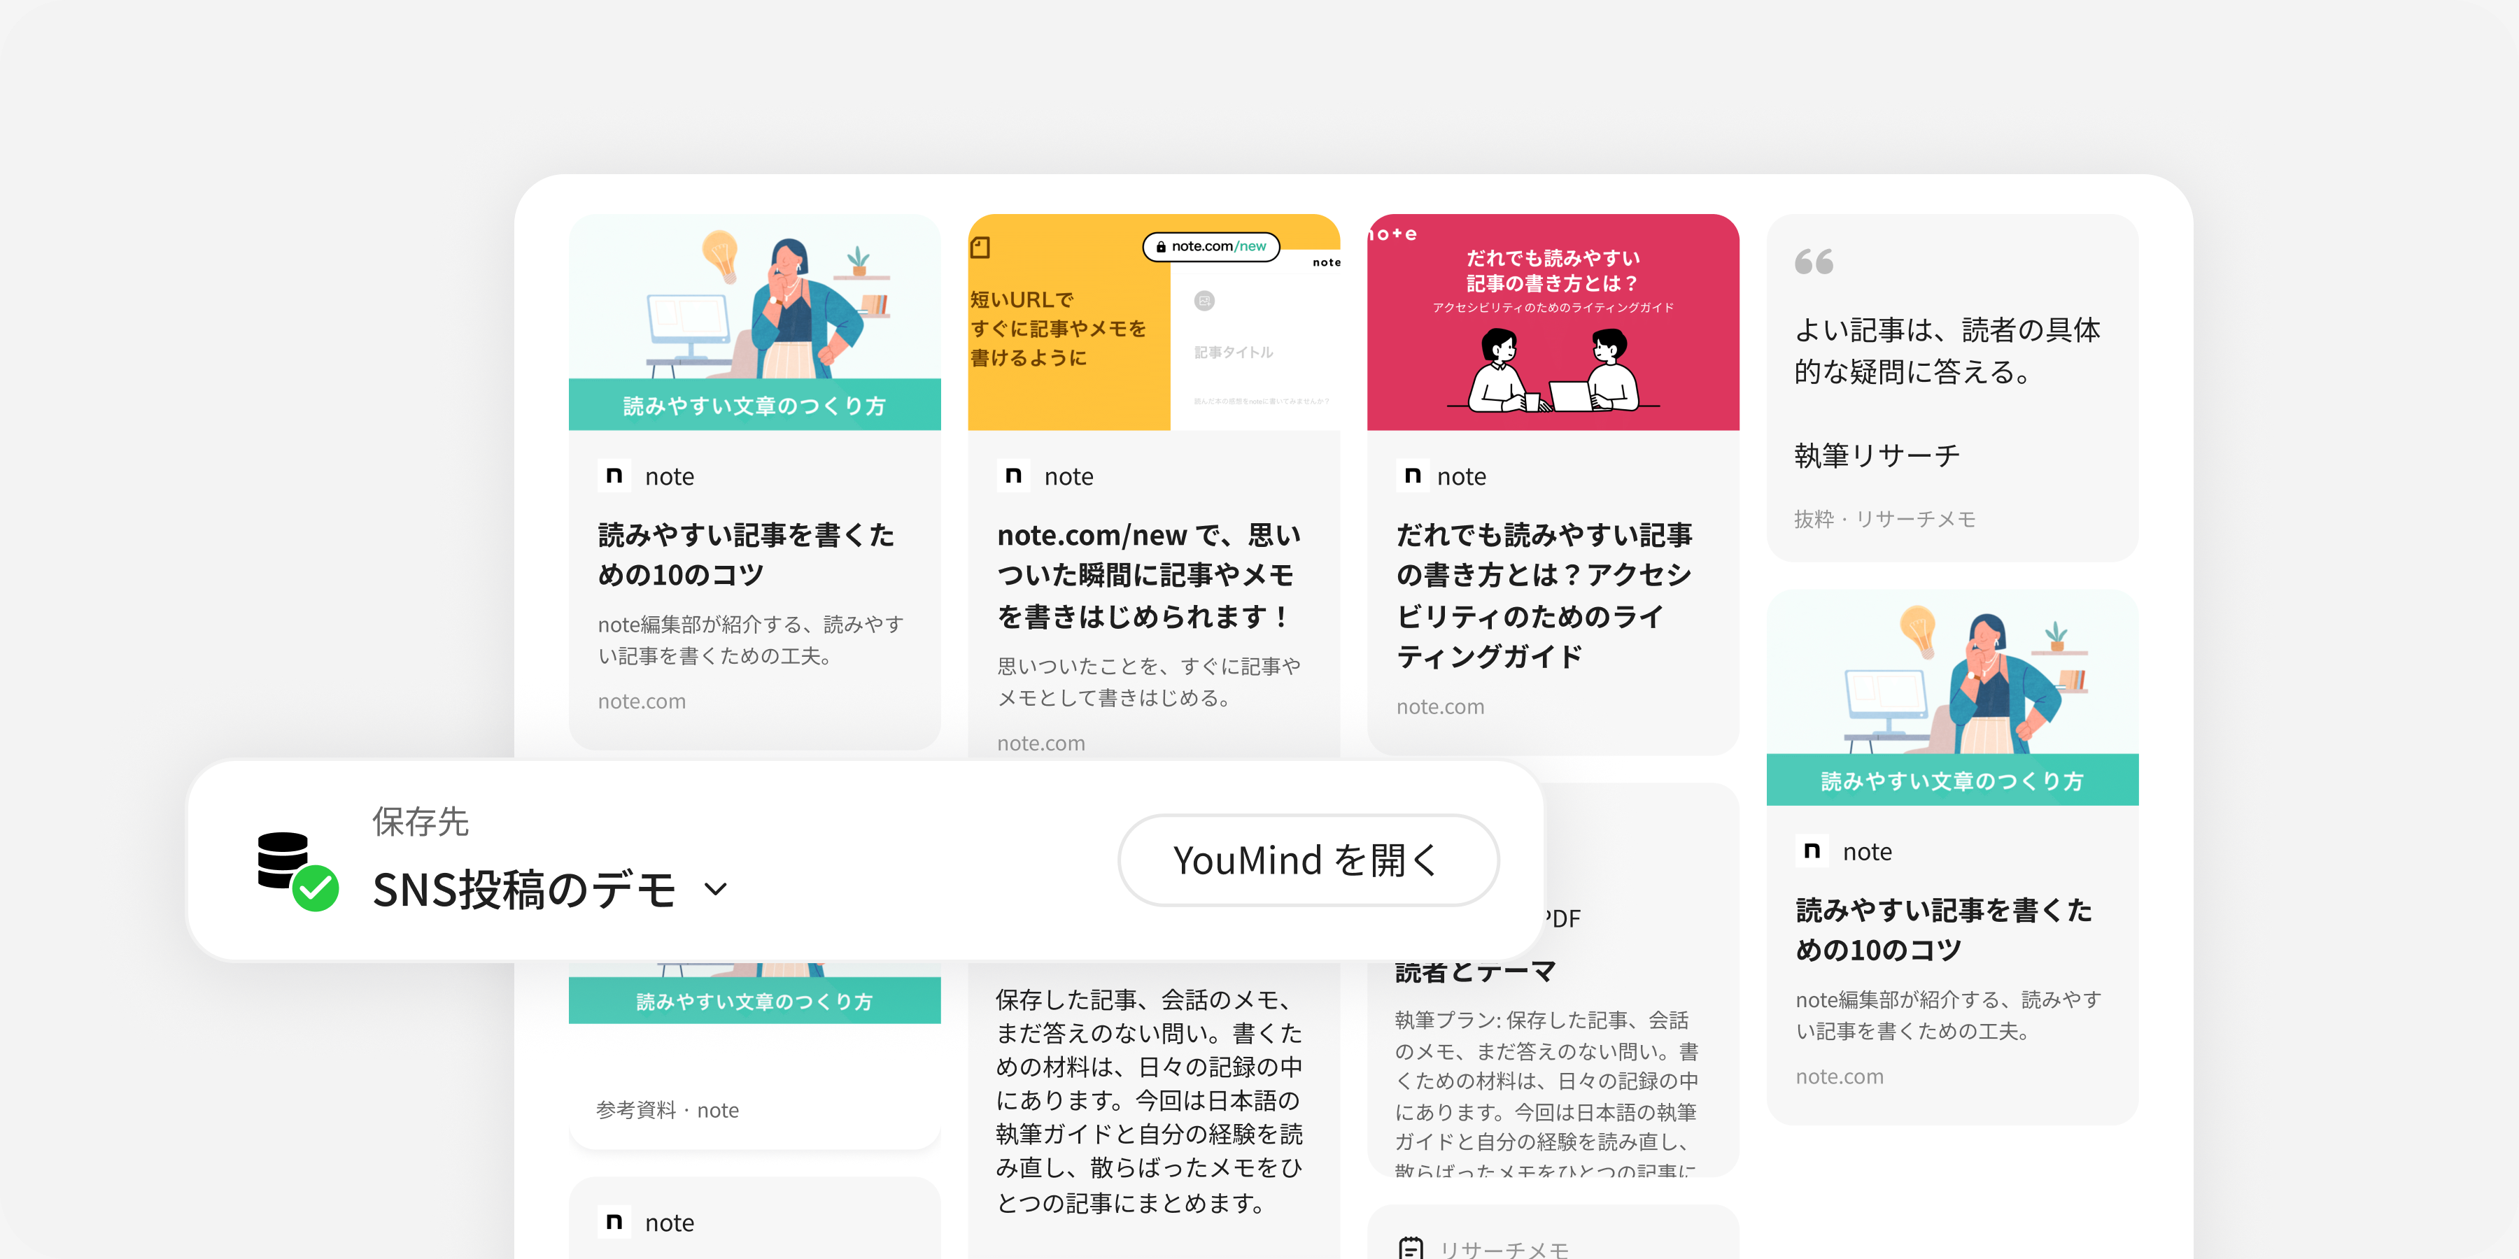Click the database saved-checkmark icon
Viewport: 2519px width, 1259px height.
(x=297, y=871)
